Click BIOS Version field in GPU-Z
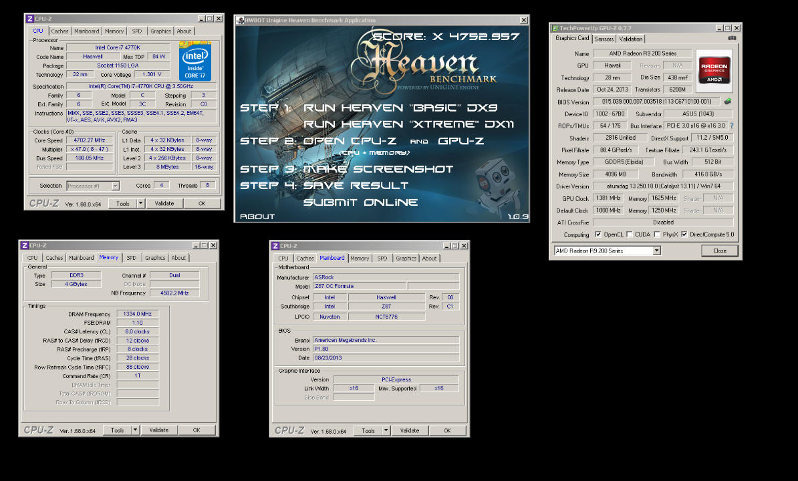The height and width of the screenshot is (481, 798). click(x=656, y=102)
